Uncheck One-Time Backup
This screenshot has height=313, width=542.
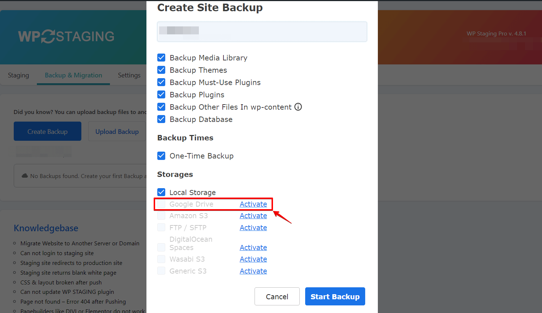pos(161,156)
